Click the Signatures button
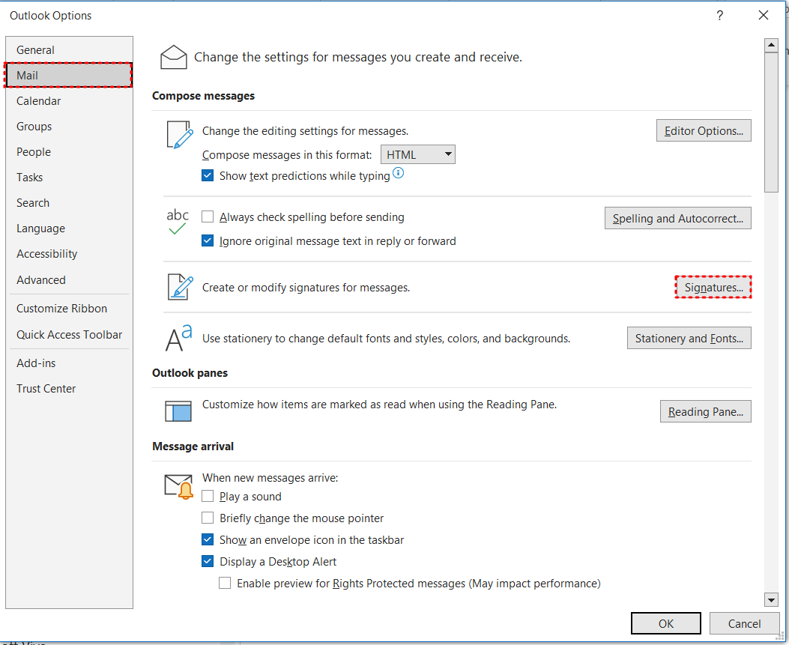Image resolution: width=789 pixels, height=645 pixels. pos(713,287)
